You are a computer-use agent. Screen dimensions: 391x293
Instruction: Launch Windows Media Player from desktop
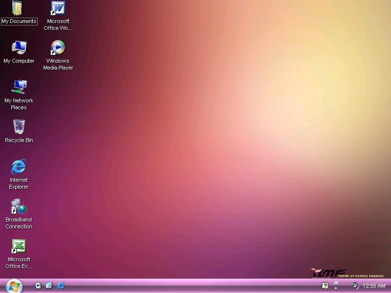[x=58, y=48]
